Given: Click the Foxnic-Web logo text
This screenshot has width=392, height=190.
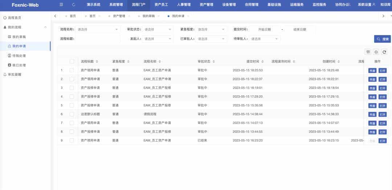Looking at the screenshot, I should [25, 5].
